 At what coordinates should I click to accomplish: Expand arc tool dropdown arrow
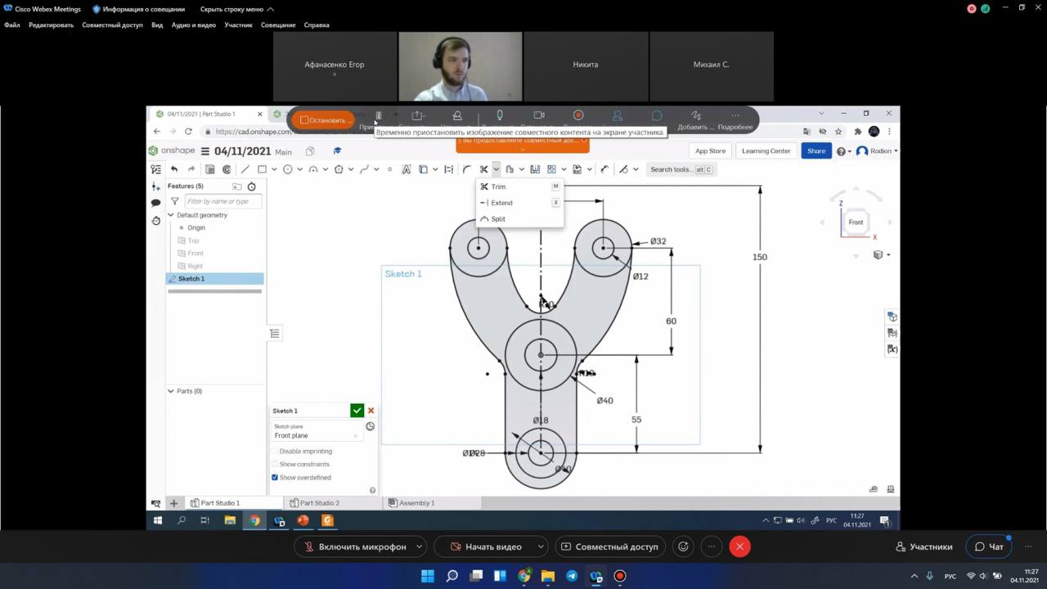[325, 169]
